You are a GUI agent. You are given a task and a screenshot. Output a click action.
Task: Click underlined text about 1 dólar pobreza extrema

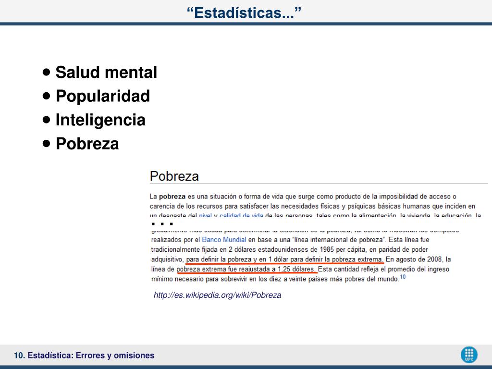[284, 259]
